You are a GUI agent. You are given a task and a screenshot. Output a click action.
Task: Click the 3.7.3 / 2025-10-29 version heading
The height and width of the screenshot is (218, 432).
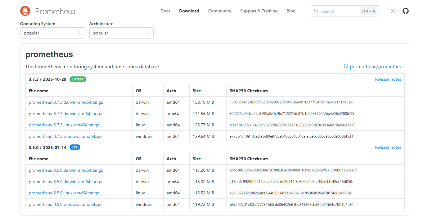click(47, 79)
